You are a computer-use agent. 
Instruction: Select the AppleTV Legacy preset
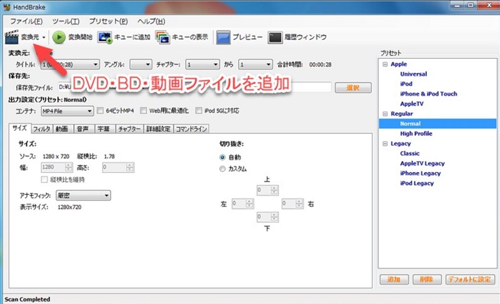[422, 164]
